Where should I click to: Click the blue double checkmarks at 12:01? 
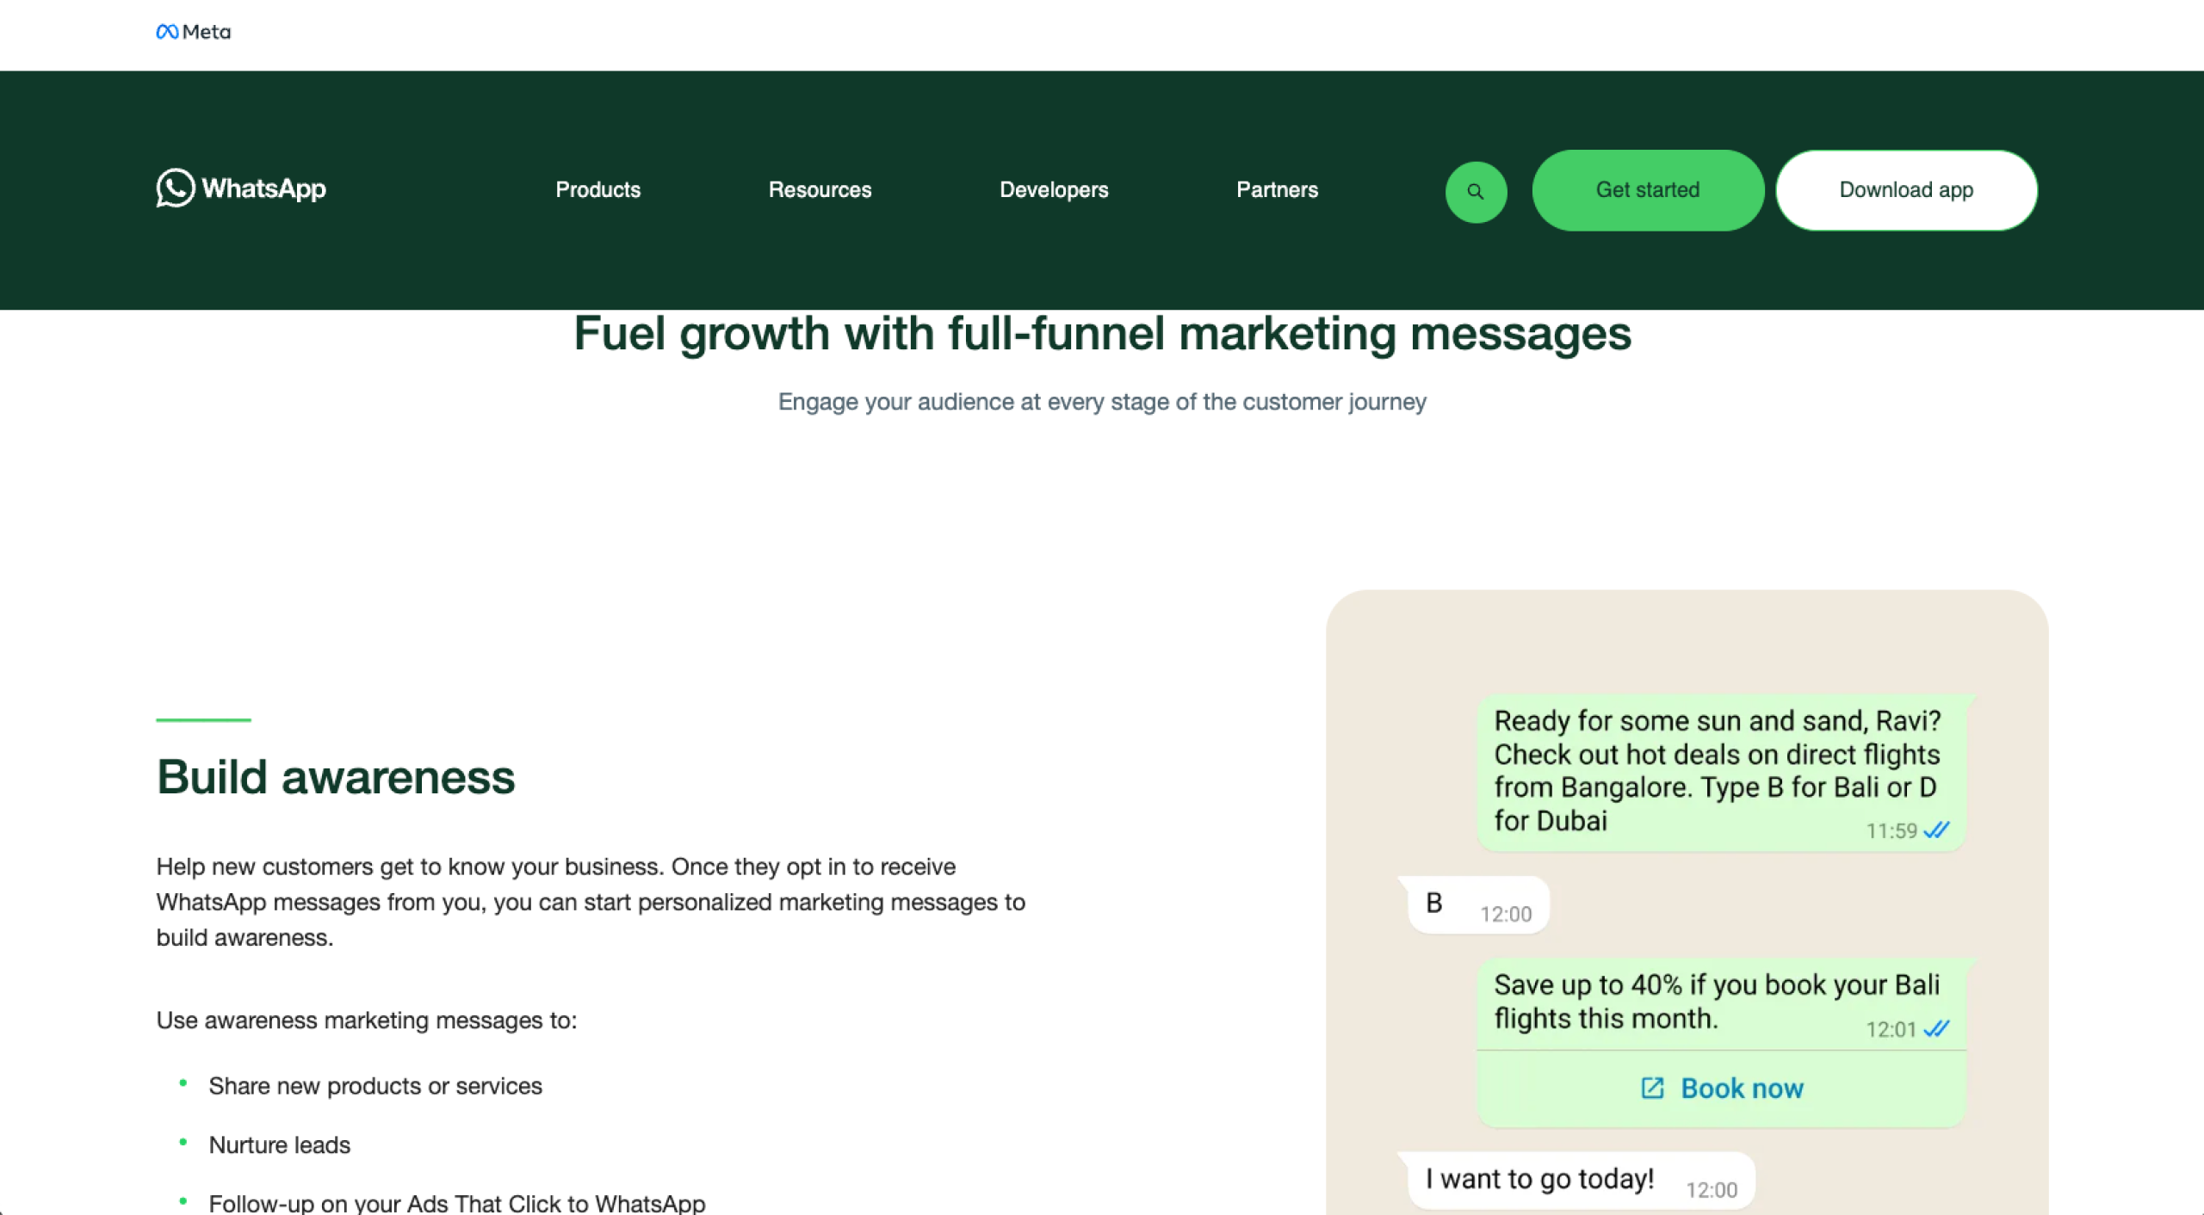pos(1935,1028)
